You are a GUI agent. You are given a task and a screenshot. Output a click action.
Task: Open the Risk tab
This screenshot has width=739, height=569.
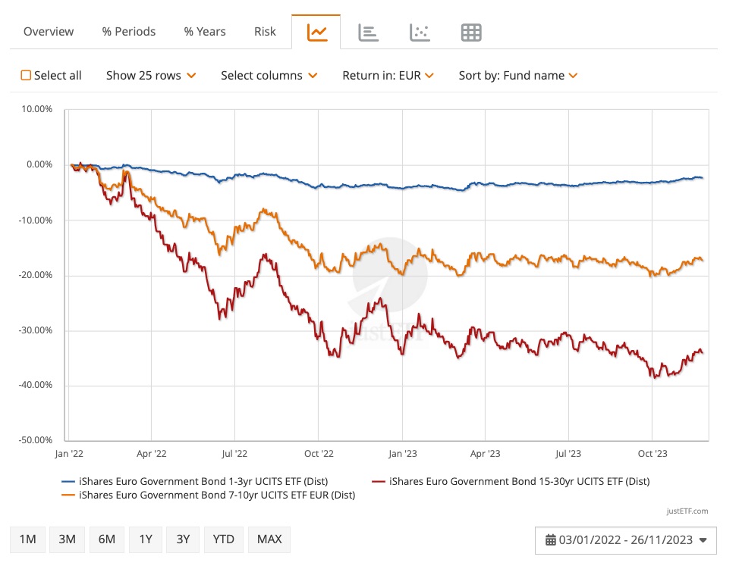[x=265, y=32]
